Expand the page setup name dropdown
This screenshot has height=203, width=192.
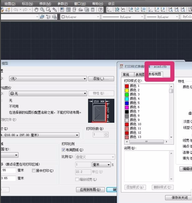click(x=48, y=79)
